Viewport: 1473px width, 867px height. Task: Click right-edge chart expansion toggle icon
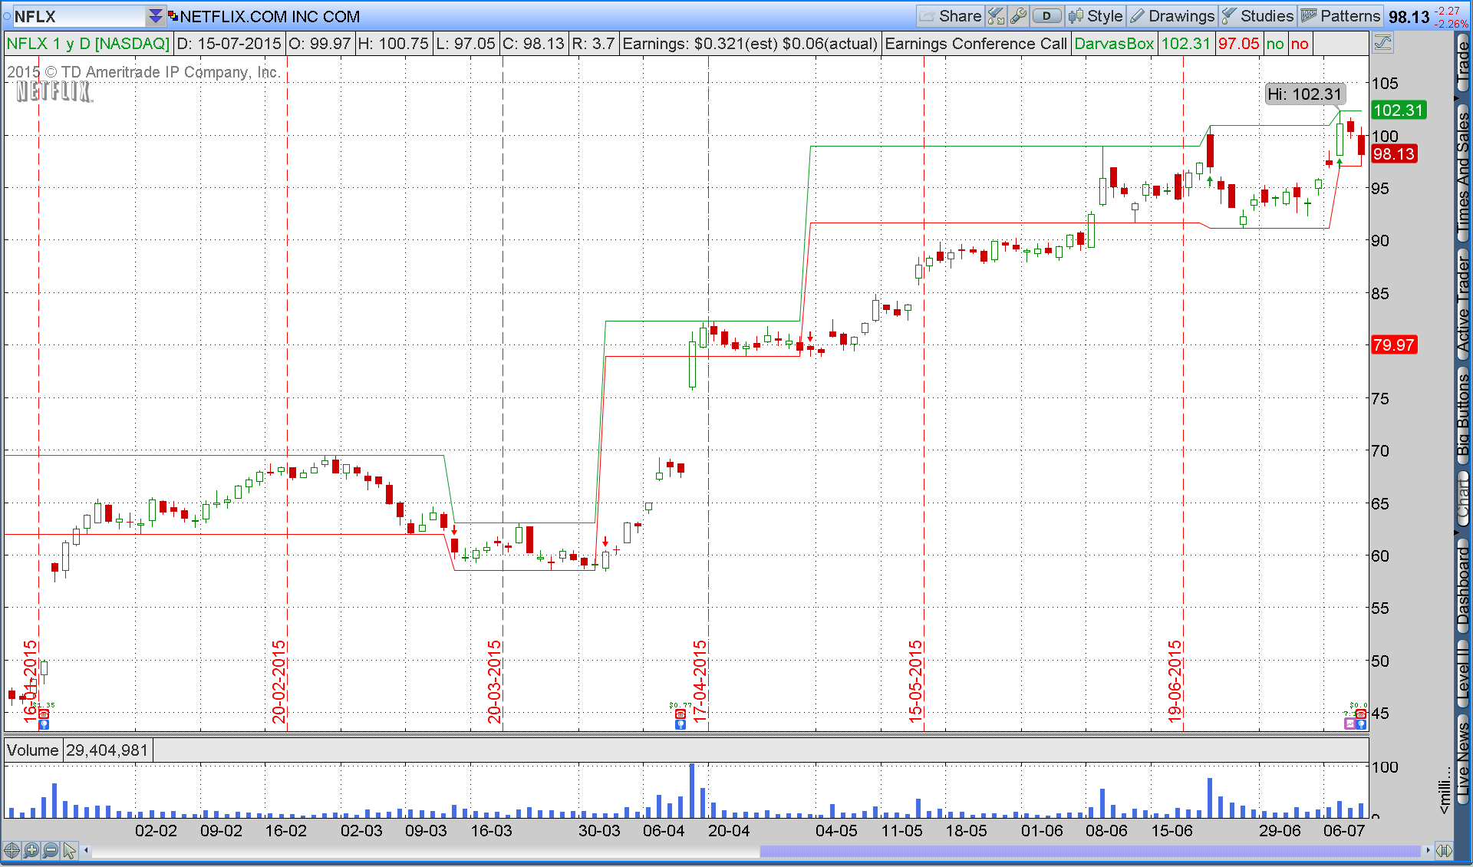click(1444, 850)
